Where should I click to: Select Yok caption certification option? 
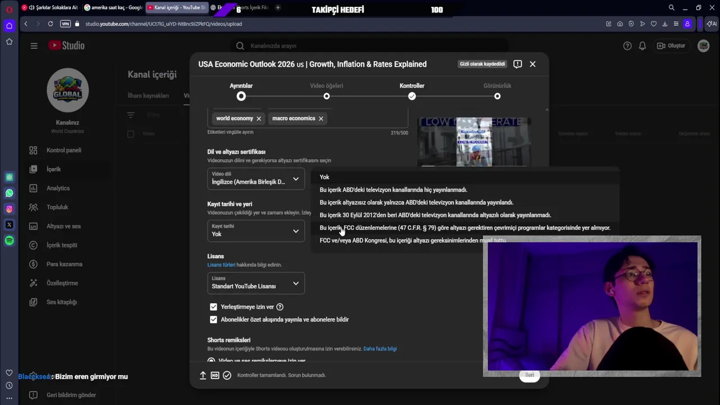pyautogui.click(x=465, y=177)
